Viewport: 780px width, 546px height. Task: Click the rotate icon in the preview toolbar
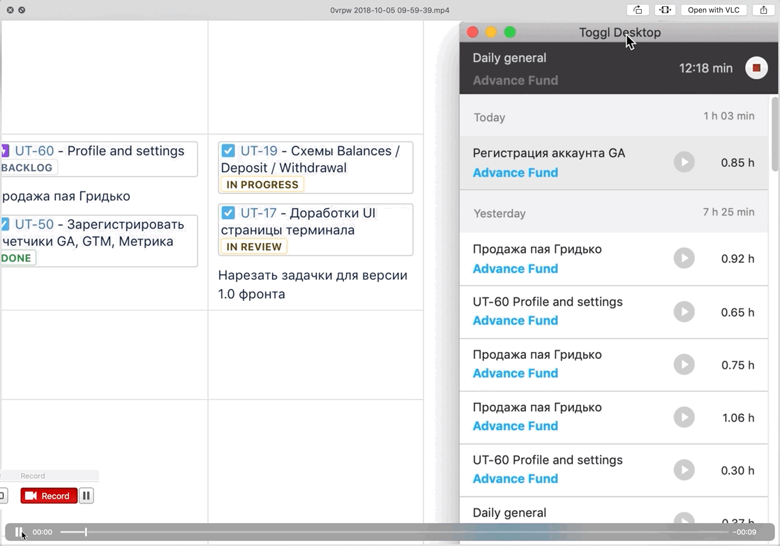coord(638,10)
